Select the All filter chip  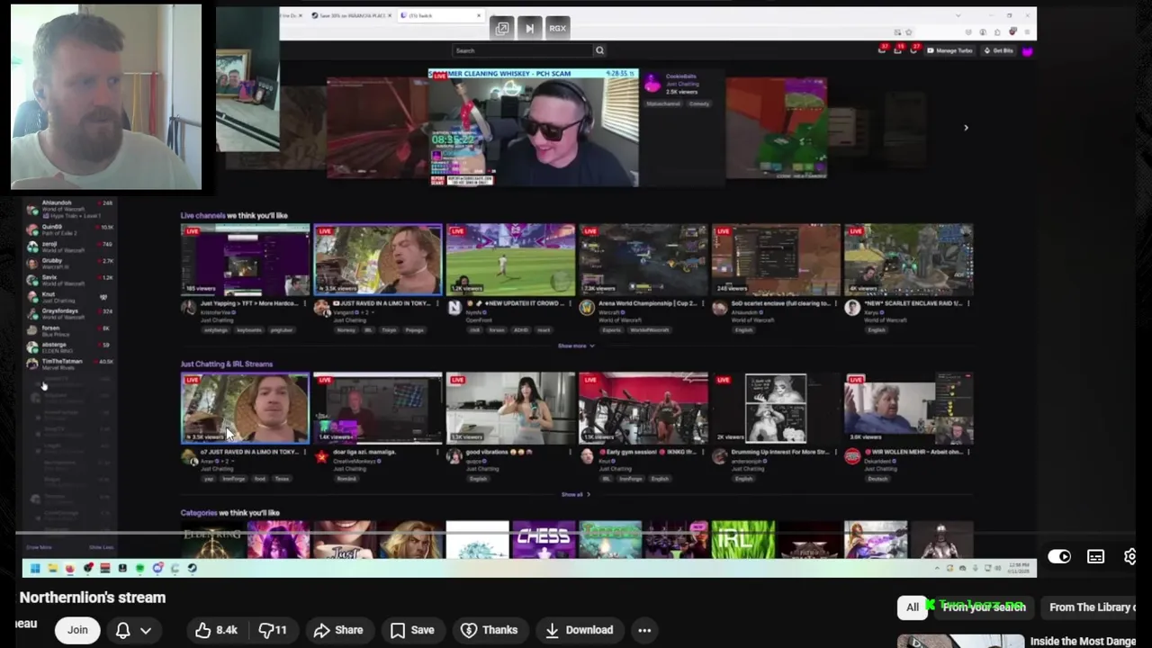(x=913, y=607)
